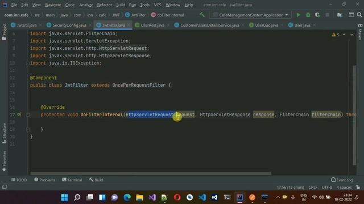
Task: Open the VCS menu
Action: click(158, 5)
